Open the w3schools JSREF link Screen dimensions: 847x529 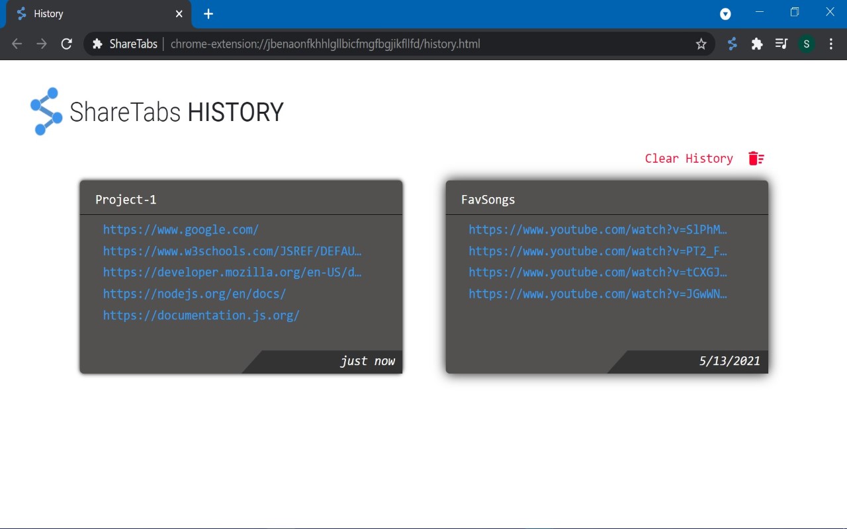pos(232,251)
